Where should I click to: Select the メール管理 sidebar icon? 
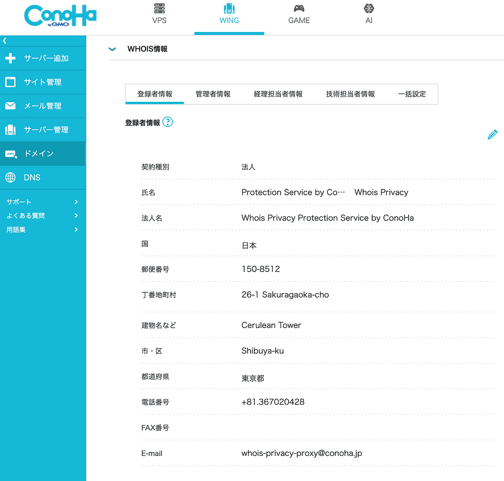pos(43,106)
